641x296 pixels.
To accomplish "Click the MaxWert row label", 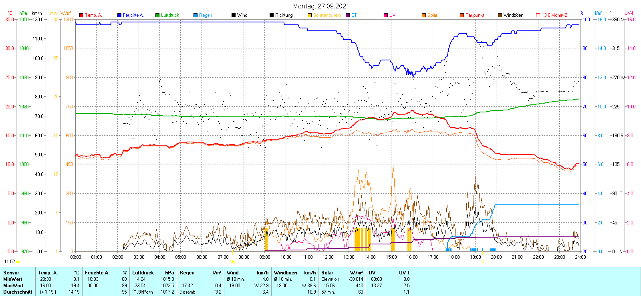I will tap(13, 286).
